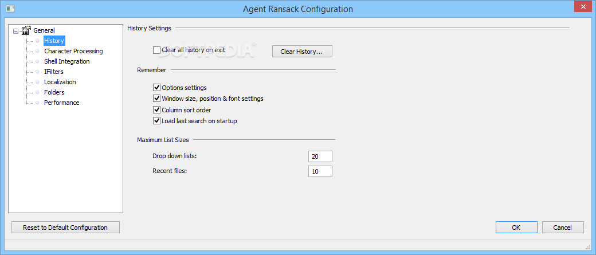Open Shell Integration settings
Image resolution: width=596 pixels, height=255 pixels.
pos(67,61)
